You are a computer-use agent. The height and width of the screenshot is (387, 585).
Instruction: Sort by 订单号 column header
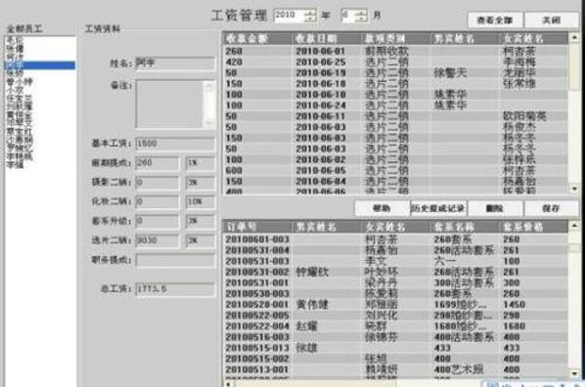256,227
